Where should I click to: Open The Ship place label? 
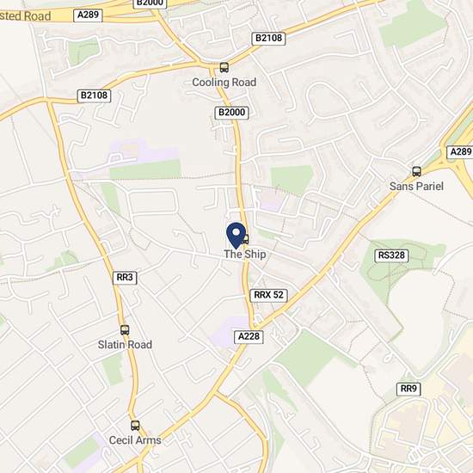pyautogui.click(x=245, y=254)
